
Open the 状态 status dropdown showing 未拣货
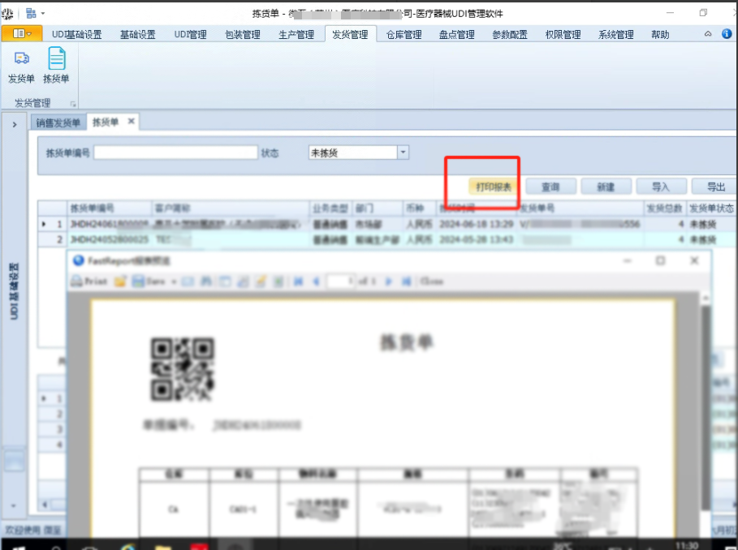click(402, 152)
